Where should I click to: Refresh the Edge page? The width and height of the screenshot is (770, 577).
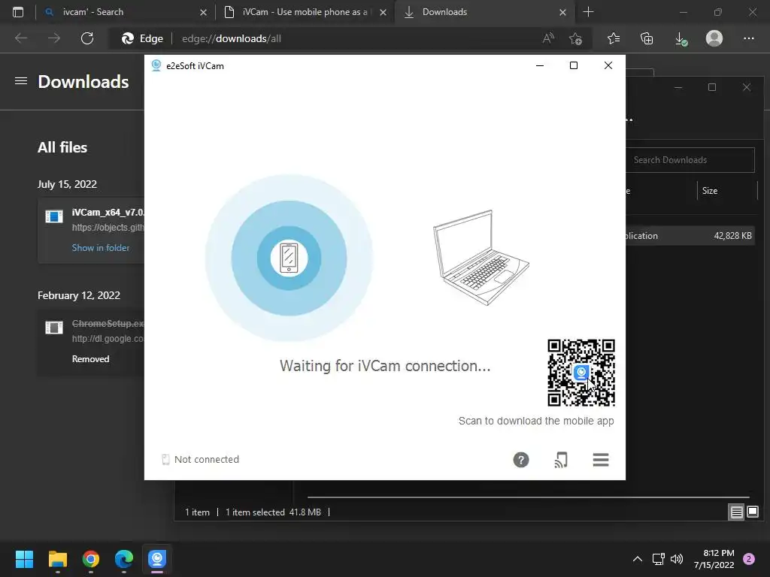[x=87, y=38]
